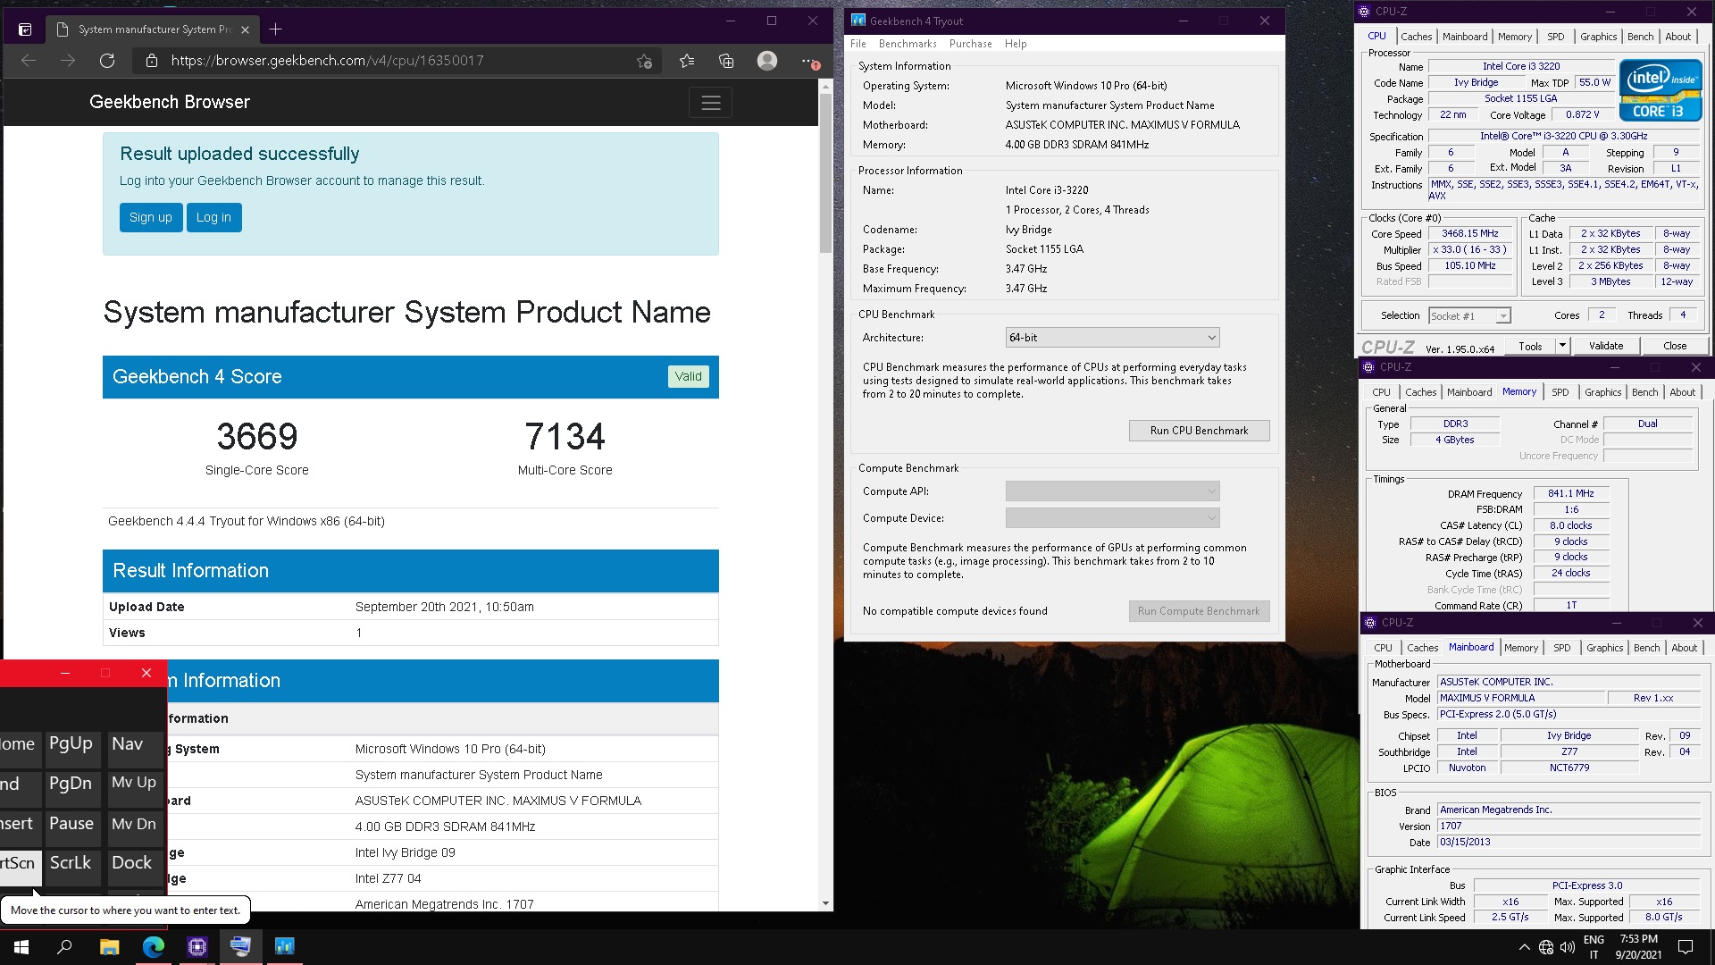The image size is (1715, 965).
Task: Open Edge Collections icon
Action: coord(726,61)
